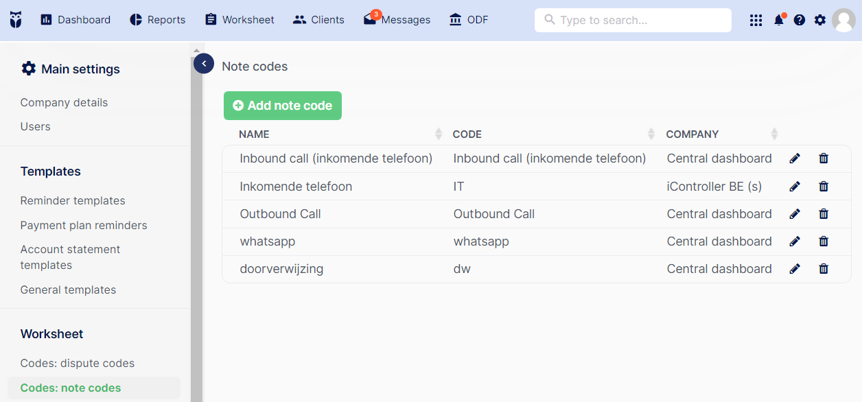Delete the doorverwijzing note code using the trash icon
This screenshot has height=402, width=862.
coord(824,268)
